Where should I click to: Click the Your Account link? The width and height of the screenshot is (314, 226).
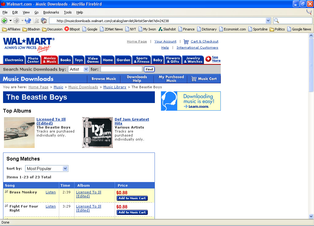pyautogui.click(x=165, y=42)
